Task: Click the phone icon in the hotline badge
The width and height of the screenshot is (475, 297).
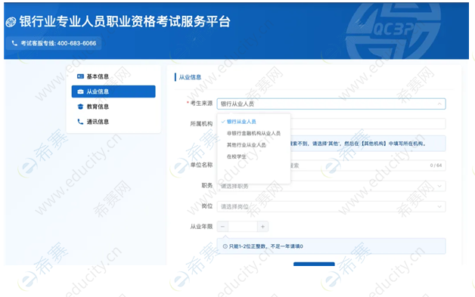Action: click(x=14, y=43)
